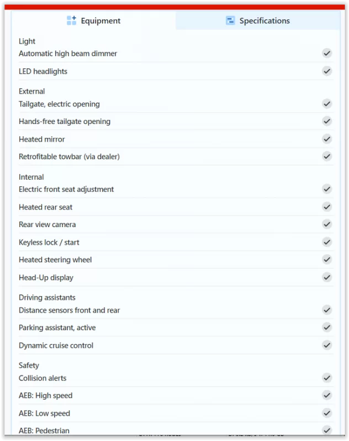
Task: Toggle Keyless lock / start checkmark
Action: [327, 242]
